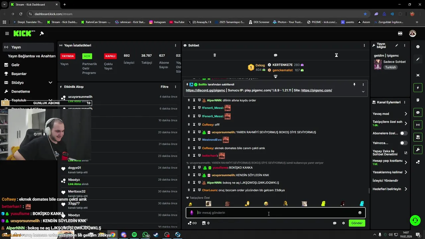425x239 pixels.
Task: Click the purple microphone icon in the message box
Action: tap(192, 213)
